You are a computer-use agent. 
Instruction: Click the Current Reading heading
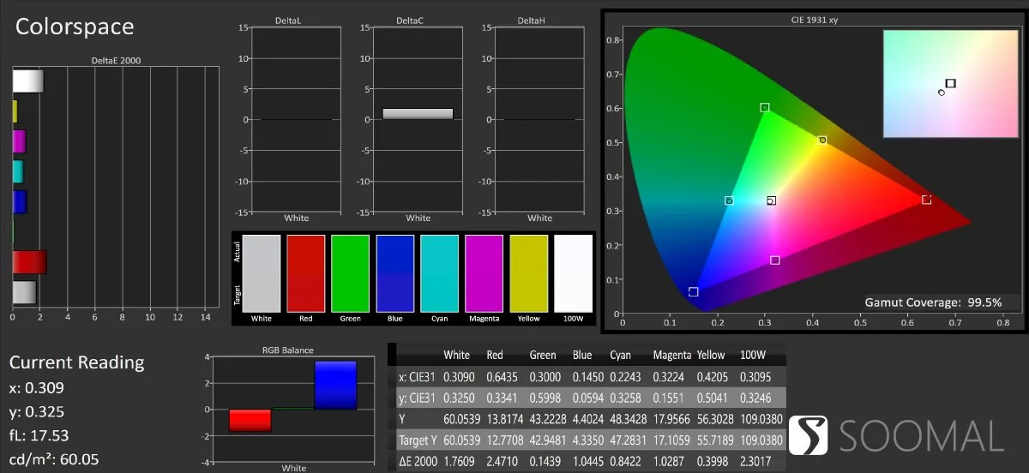(x=76, y=362)
